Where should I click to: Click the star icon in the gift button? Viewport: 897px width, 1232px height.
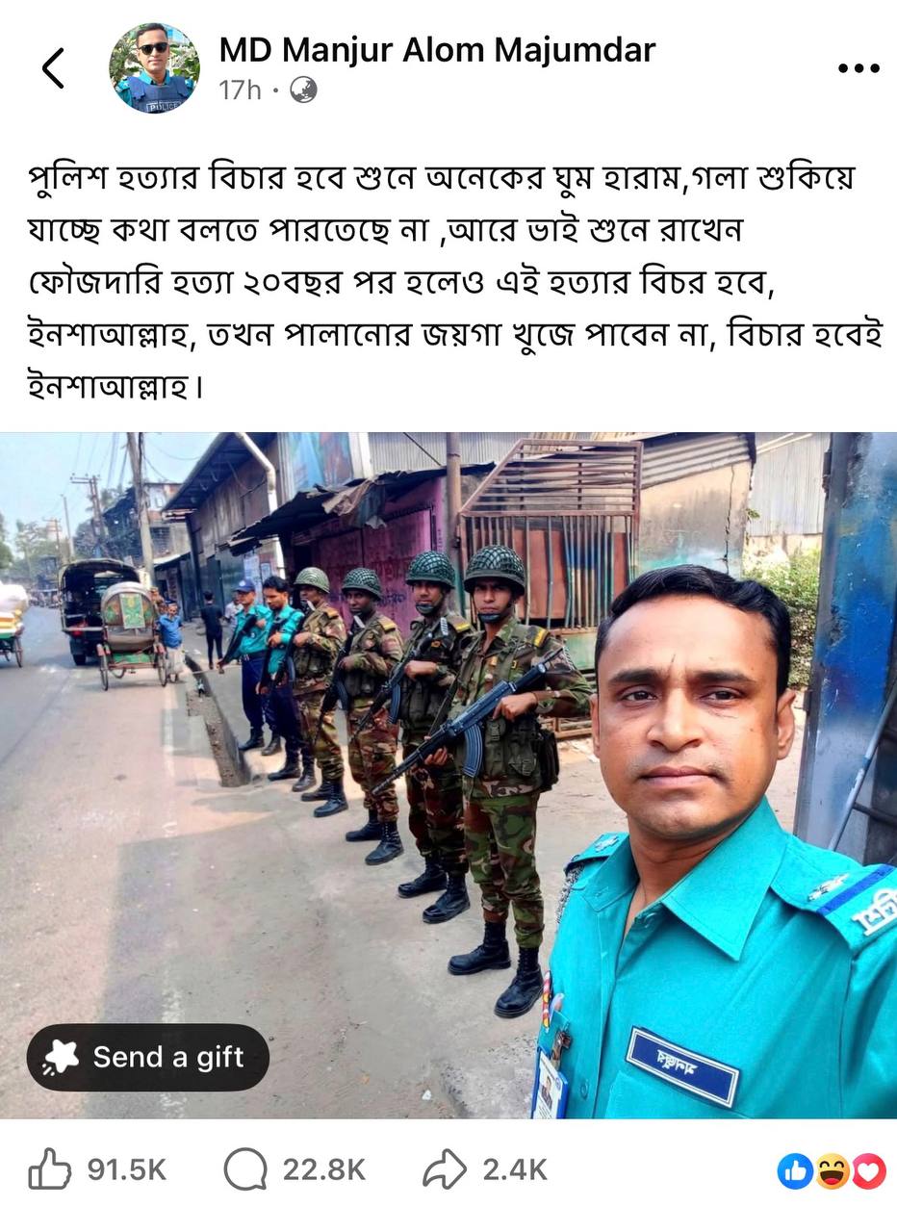pyautogui.click(x=61, y=1057)
